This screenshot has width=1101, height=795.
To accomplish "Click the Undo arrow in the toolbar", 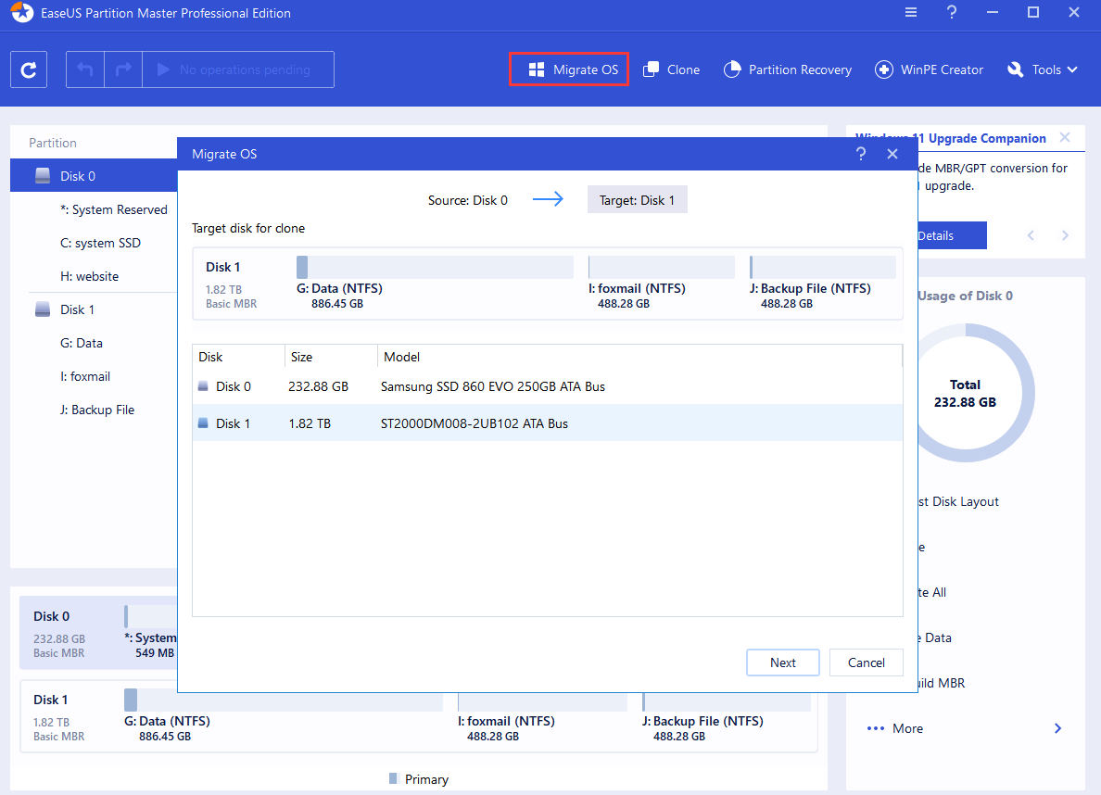I will (x=85, y=69).
